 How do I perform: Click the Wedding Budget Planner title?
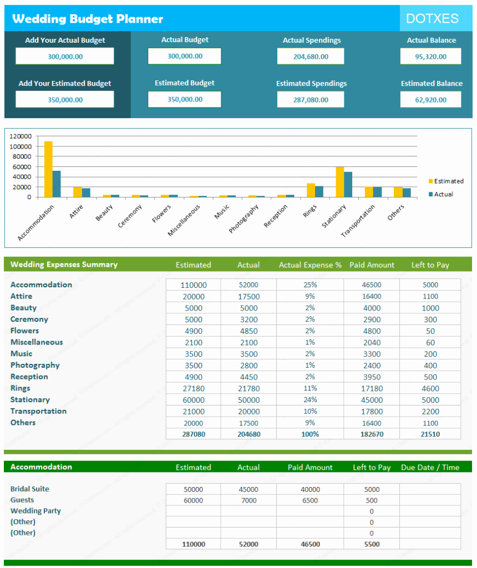point(88,18)
